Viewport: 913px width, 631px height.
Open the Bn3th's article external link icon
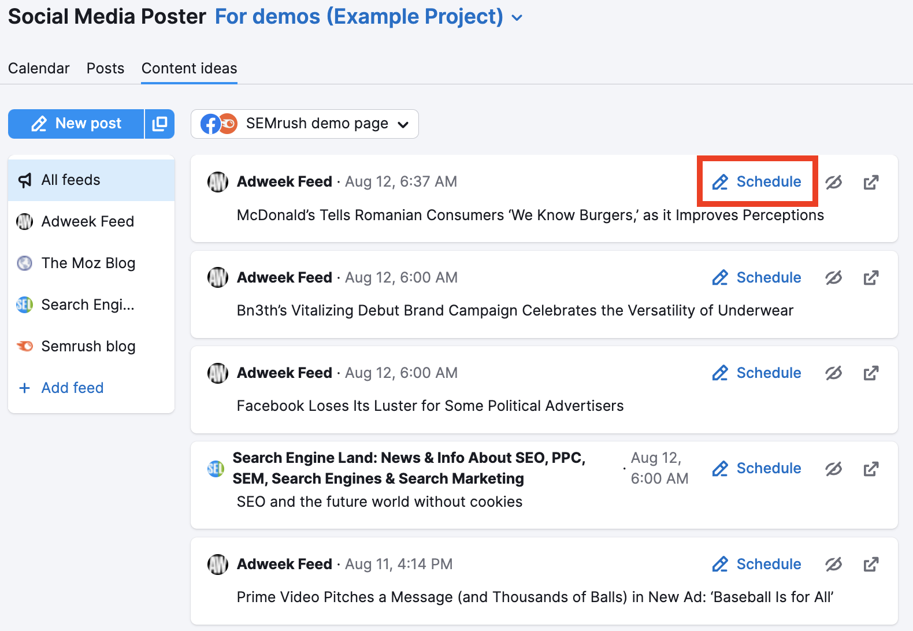tap(871, 278)
